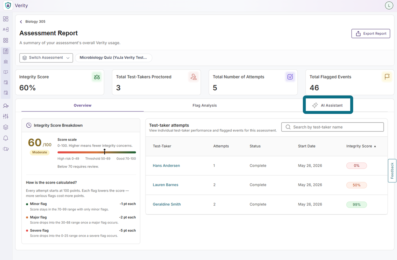
Task: Click the Integrity Score Breakdown clock icon
Action: coord(29,125)
